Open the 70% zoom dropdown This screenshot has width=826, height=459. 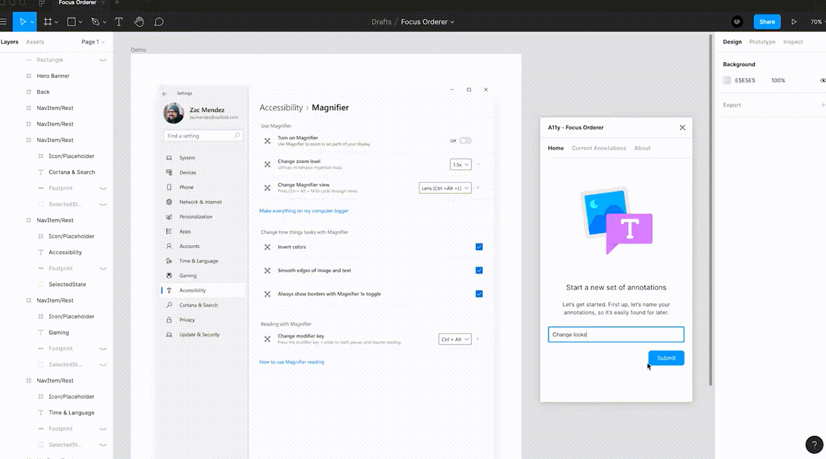[x=818, y=22]
